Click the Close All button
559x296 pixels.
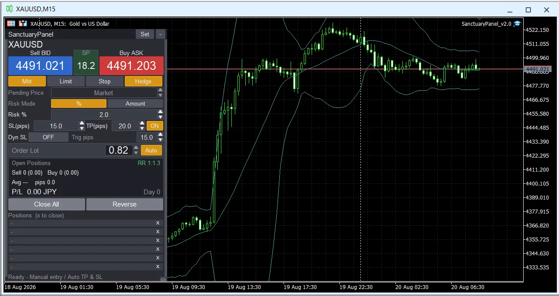point(46,204)
